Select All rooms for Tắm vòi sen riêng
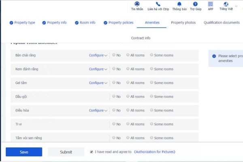The height and width of the screenshot is (162, 243). pyautogui.click(x=128, y=138)
